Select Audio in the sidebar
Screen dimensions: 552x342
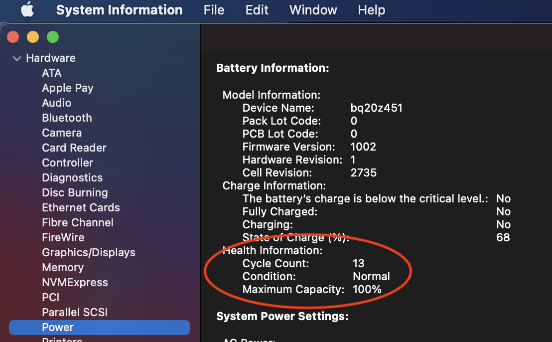pos(57,103)
